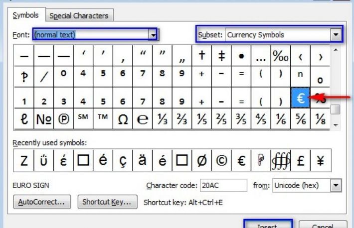Screen dimensions: 354x228
Task: Select the Euro sign in the symbol grid
Action: coord(300,98)
